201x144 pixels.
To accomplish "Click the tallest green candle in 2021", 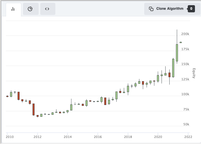I will point(177,52).
